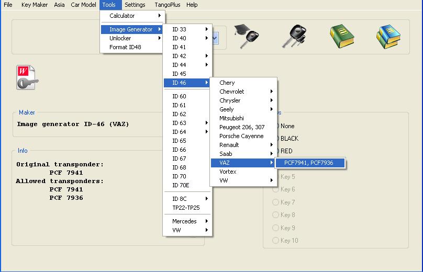Expand the ID 42 submenu

pos(187,56)
